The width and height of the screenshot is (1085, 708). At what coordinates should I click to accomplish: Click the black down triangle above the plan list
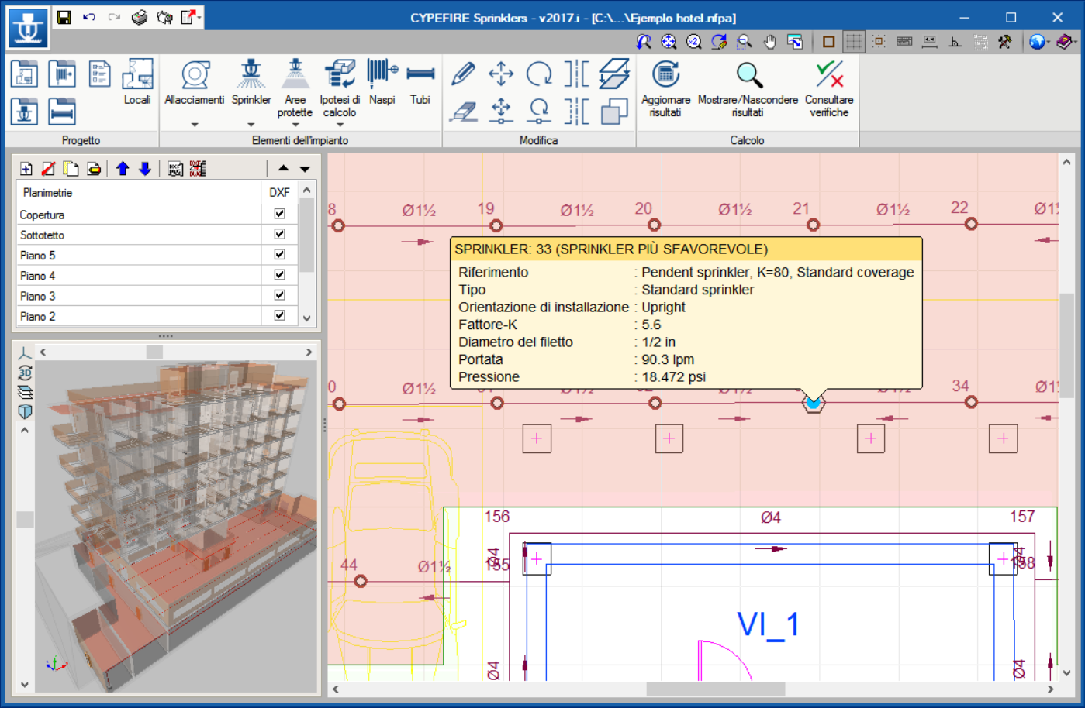[305, 168]
